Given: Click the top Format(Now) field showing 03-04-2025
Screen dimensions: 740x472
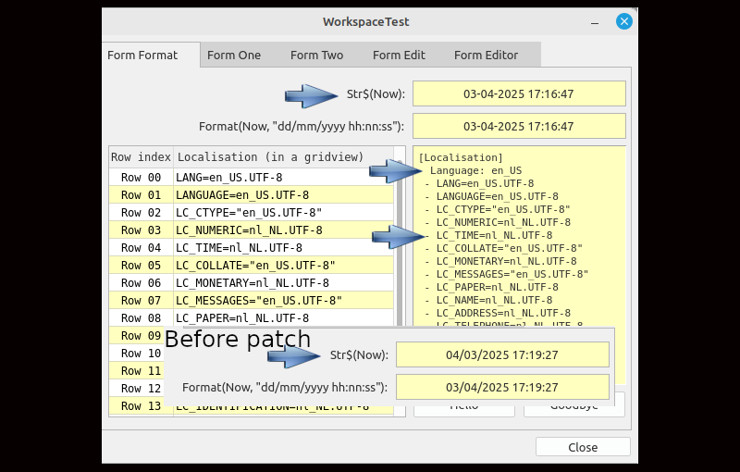Looking at the screenshot, I should coord(518,126).
